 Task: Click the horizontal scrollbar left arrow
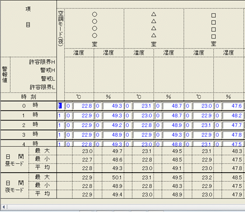click(x=4, y=207)
